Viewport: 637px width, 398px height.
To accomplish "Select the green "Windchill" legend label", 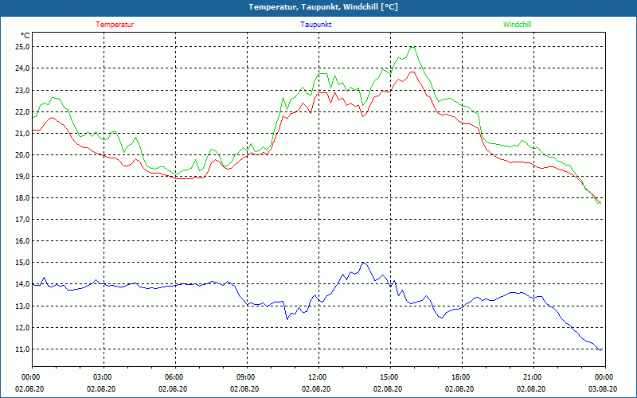I will (x=517, y=25).
